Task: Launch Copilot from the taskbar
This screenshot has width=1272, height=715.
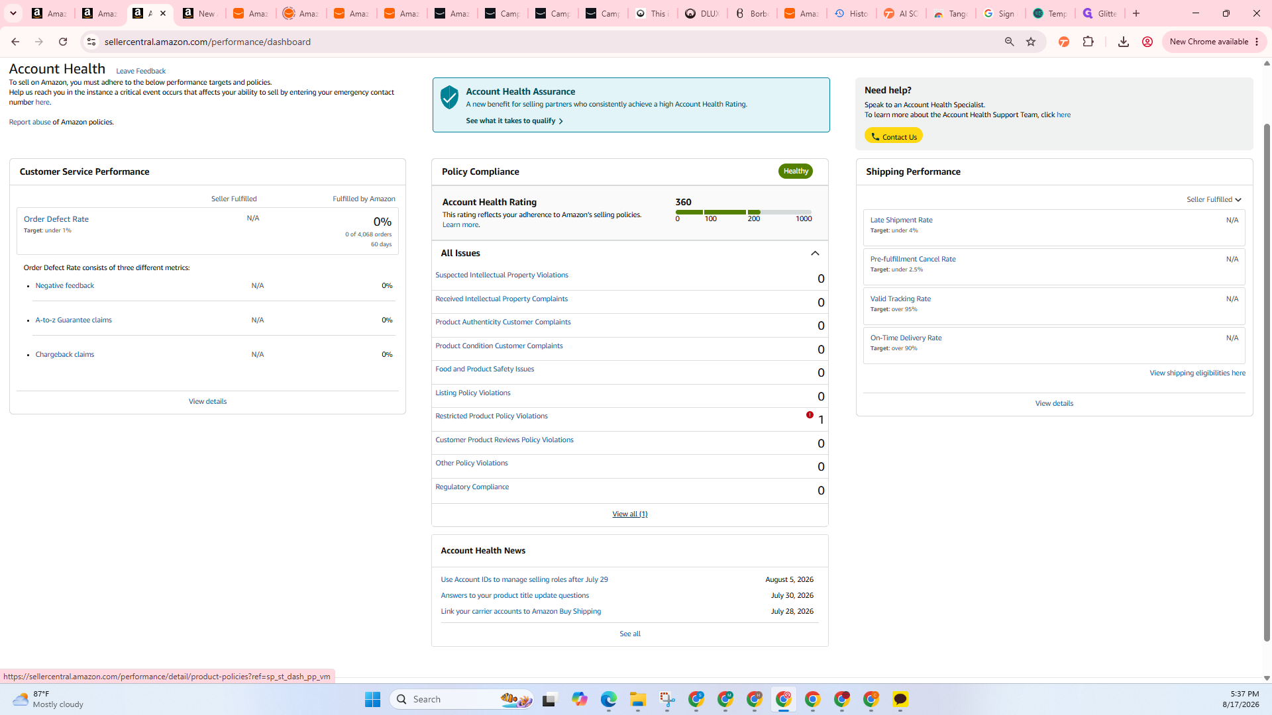Action: coord(580,699)
